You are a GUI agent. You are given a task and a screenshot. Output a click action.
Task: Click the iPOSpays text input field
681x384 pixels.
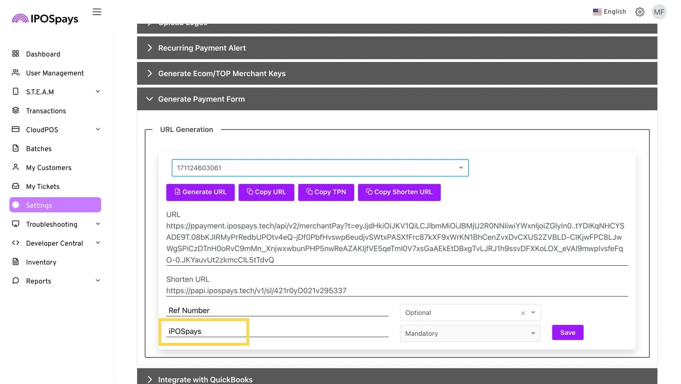tap(278, 331)
